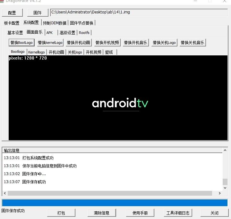Click the 固件 button
The height and width of the screenshot is (219, 231).
[x=38, y=13]
